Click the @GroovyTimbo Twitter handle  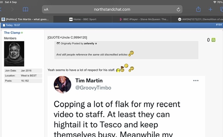point(93,88)
